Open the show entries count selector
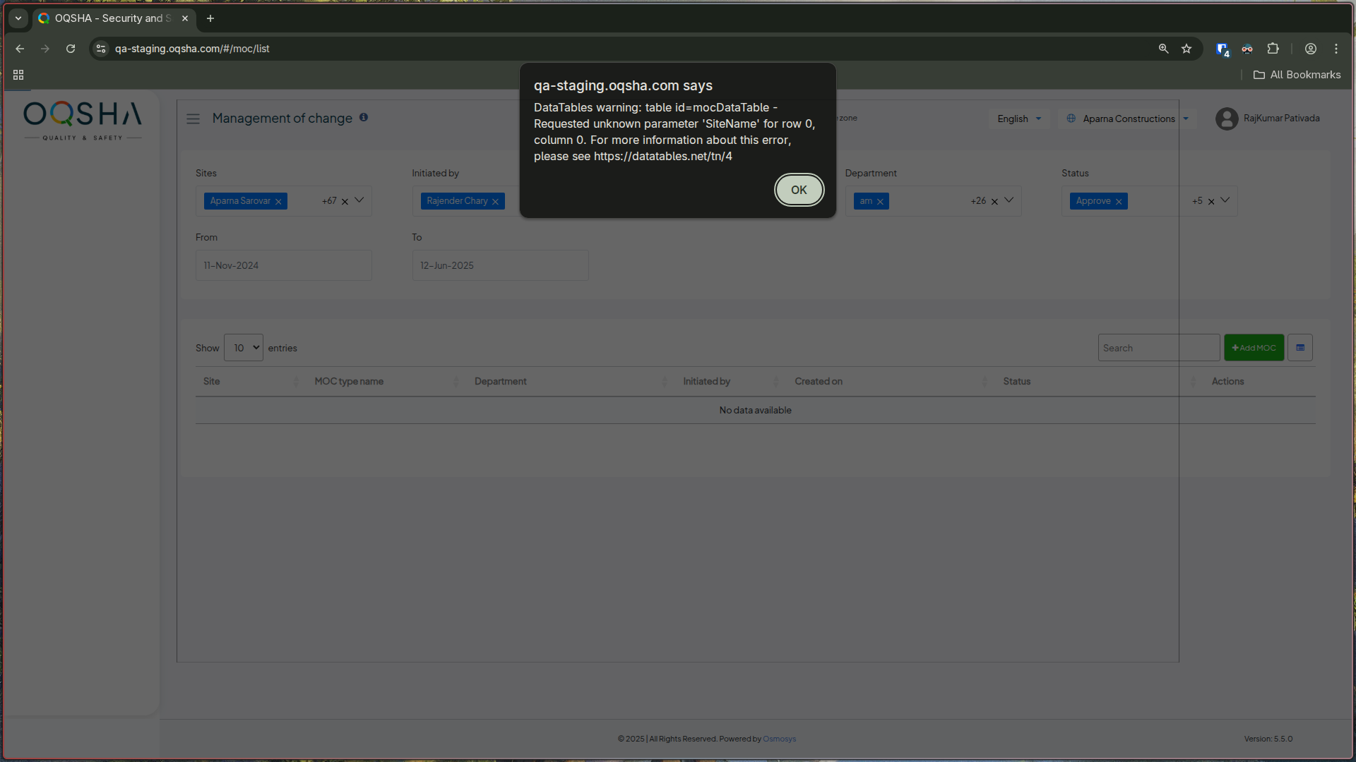Viewport: 1356px width, 762px height. tap(244, 348)
